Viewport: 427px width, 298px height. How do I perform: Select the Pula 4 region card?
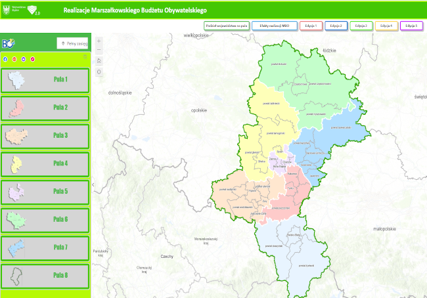coord(45,163)
